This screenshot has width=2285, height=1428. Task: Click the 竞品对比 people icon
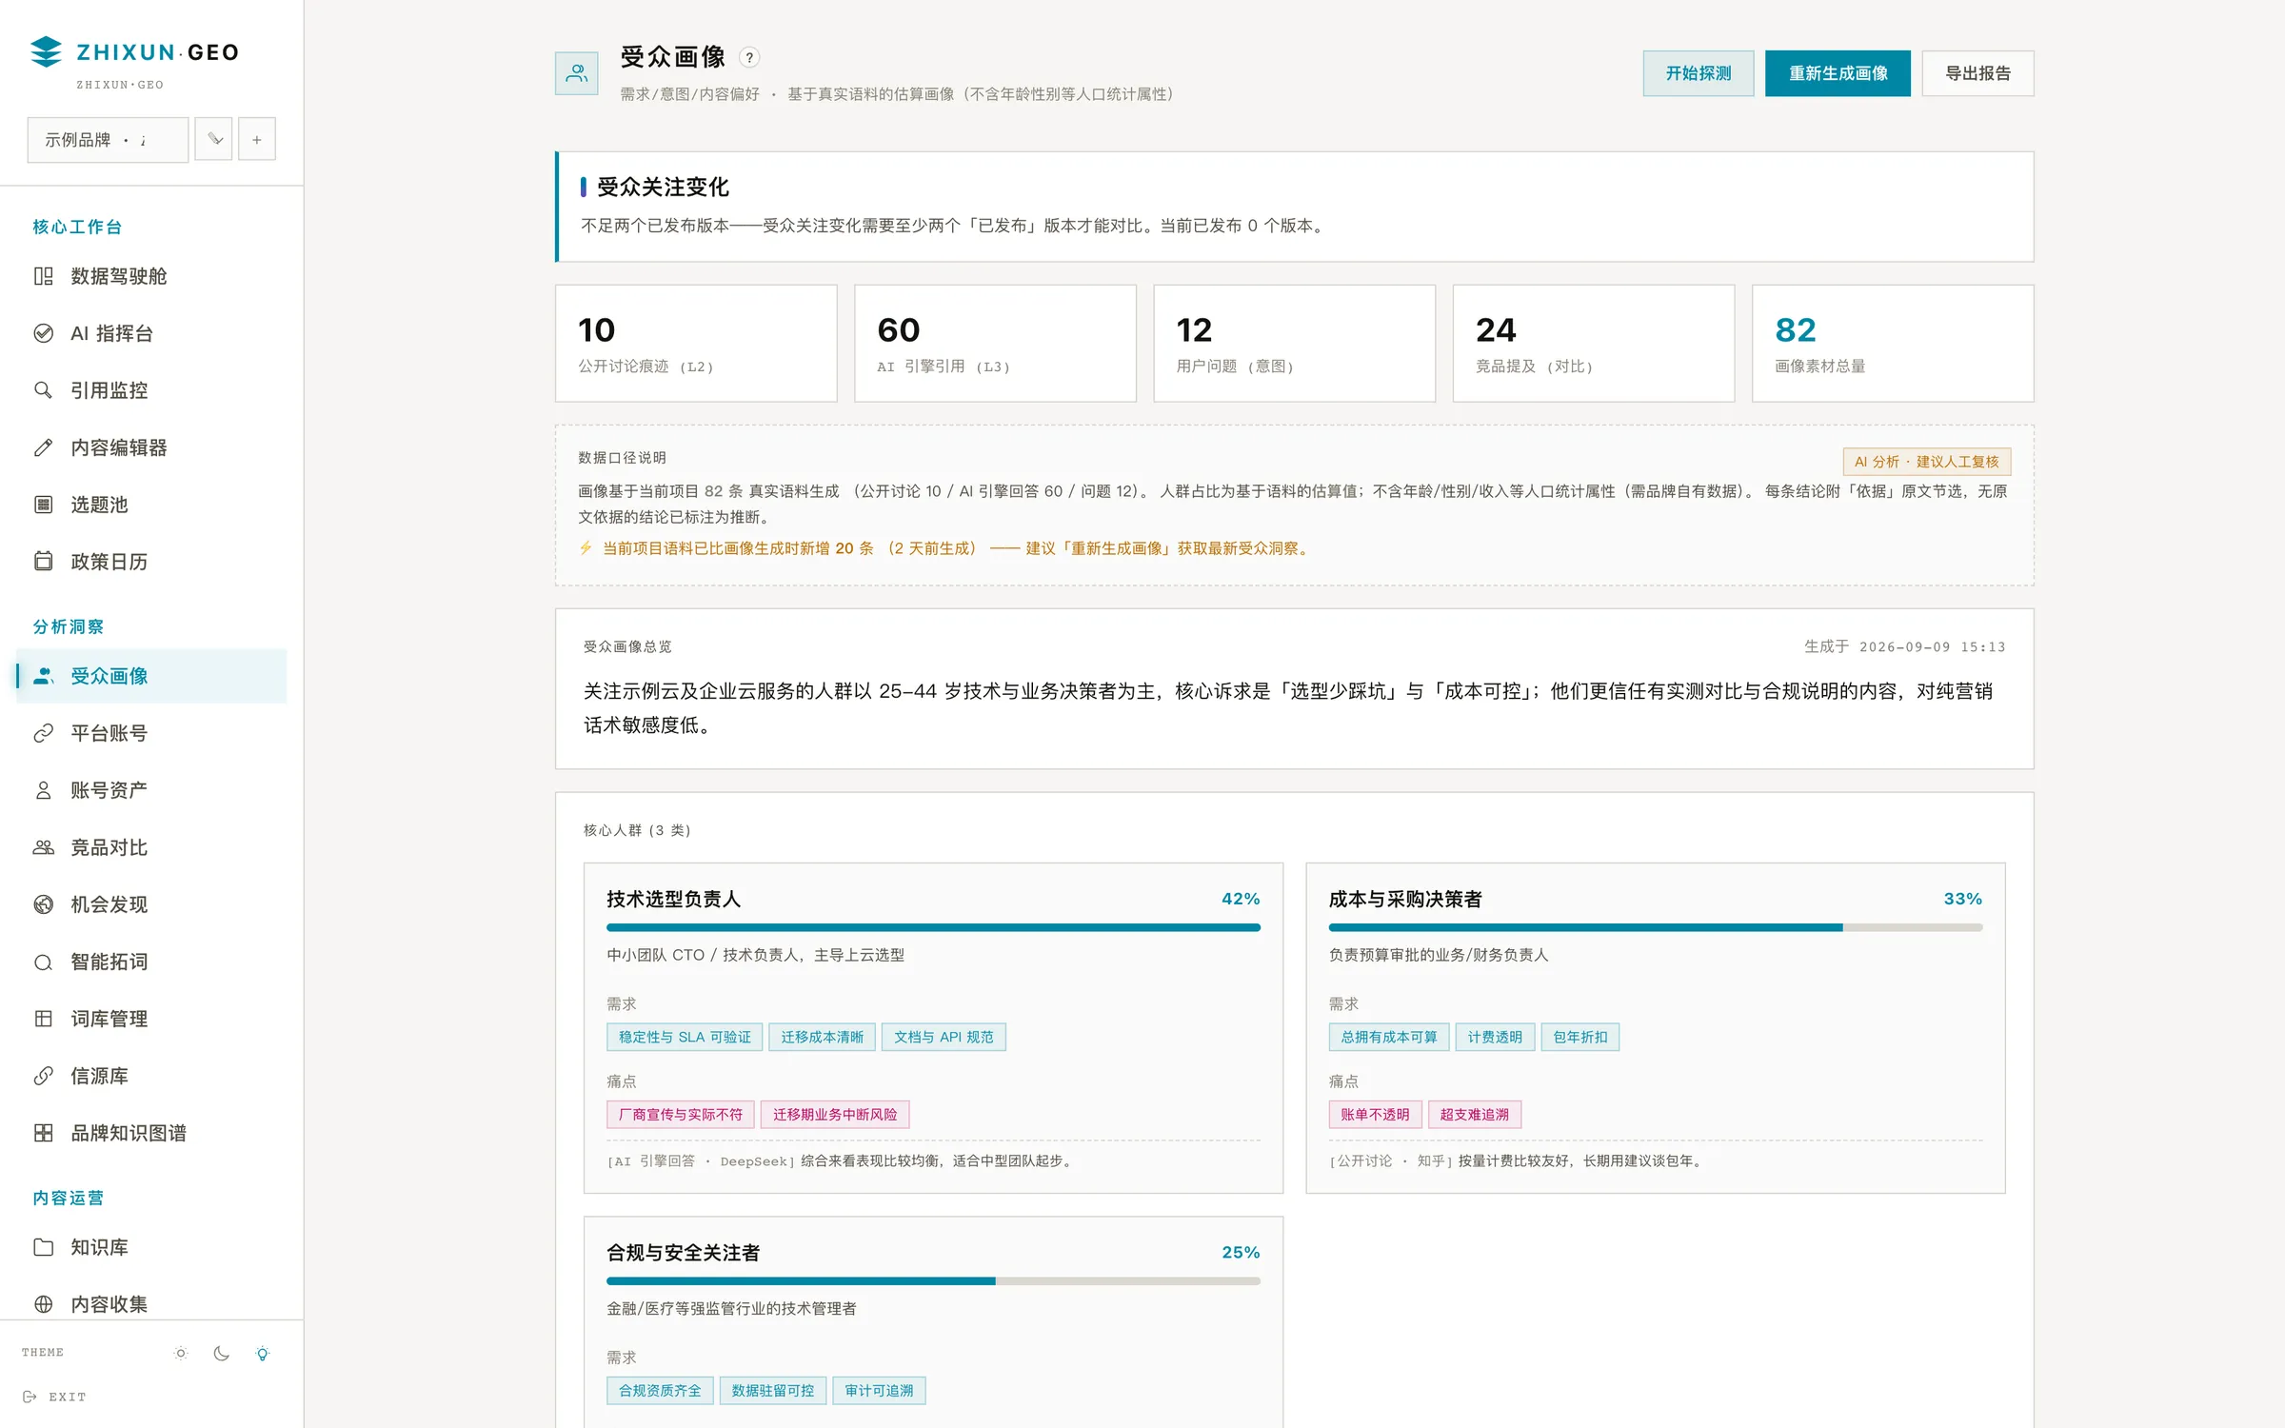click(x=44, y=847)
